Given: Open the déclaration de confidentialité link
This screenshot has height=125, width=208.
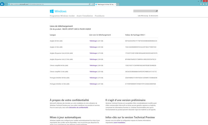Looking at the screenshot, I should 78,108.
